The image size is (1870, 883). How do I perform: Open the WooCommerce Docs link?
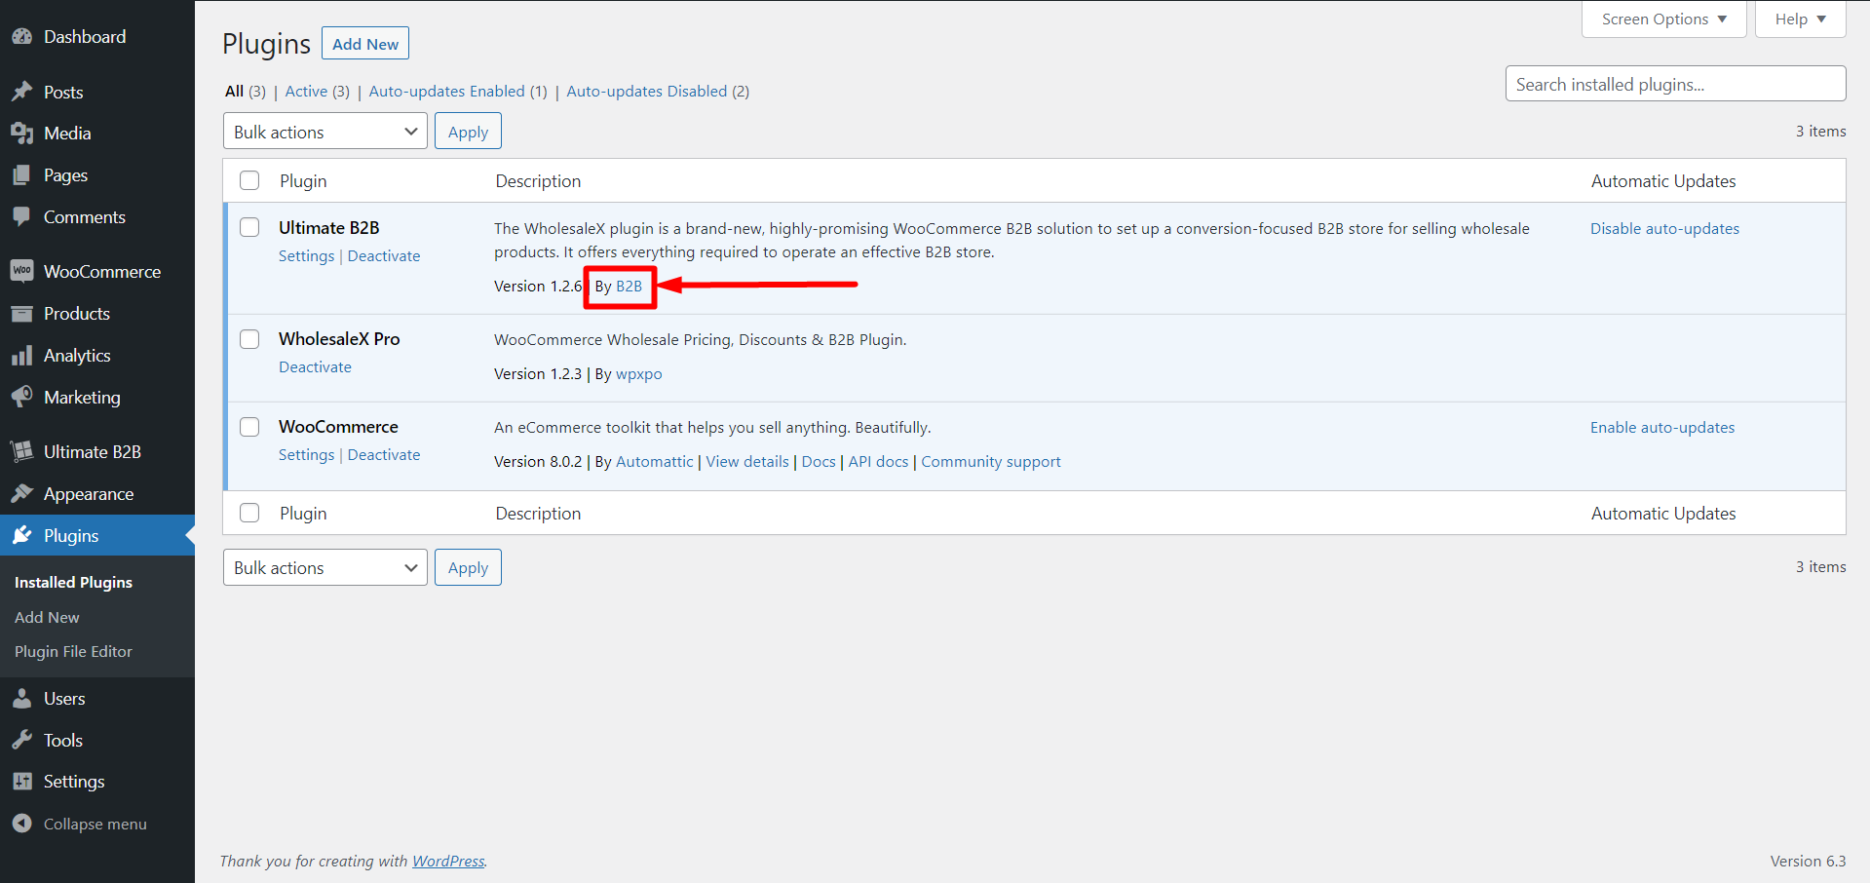(x=819, y=461)
